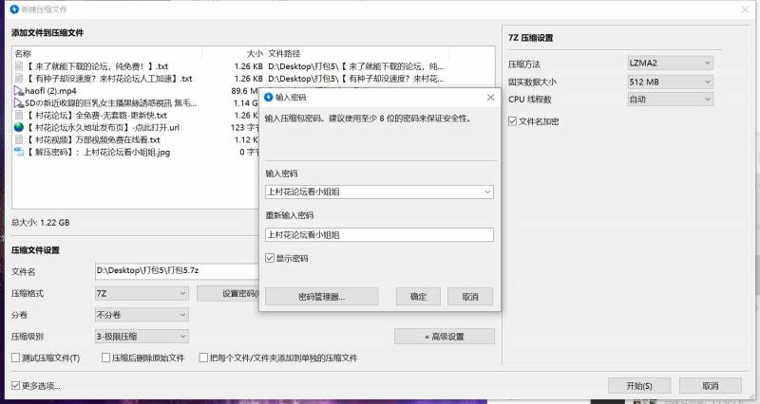Viewport: 760px width, 404px height.
Task: Click the text file icon for 来了就能下载的论坛
Action: tap(18, 66)
